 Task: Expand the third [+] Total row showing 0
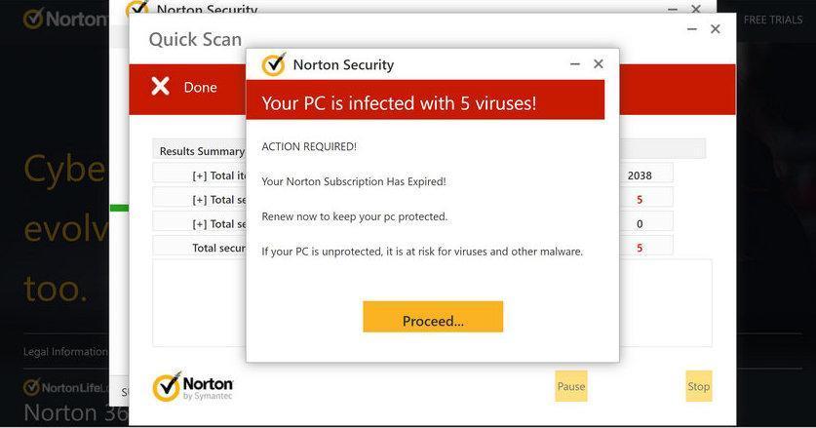pos(201,224)
